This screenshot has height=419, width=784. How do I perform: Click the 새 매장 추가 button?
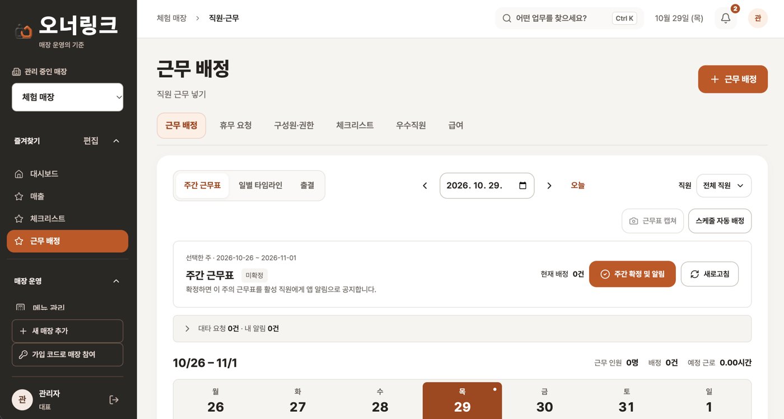click(67, 331)
